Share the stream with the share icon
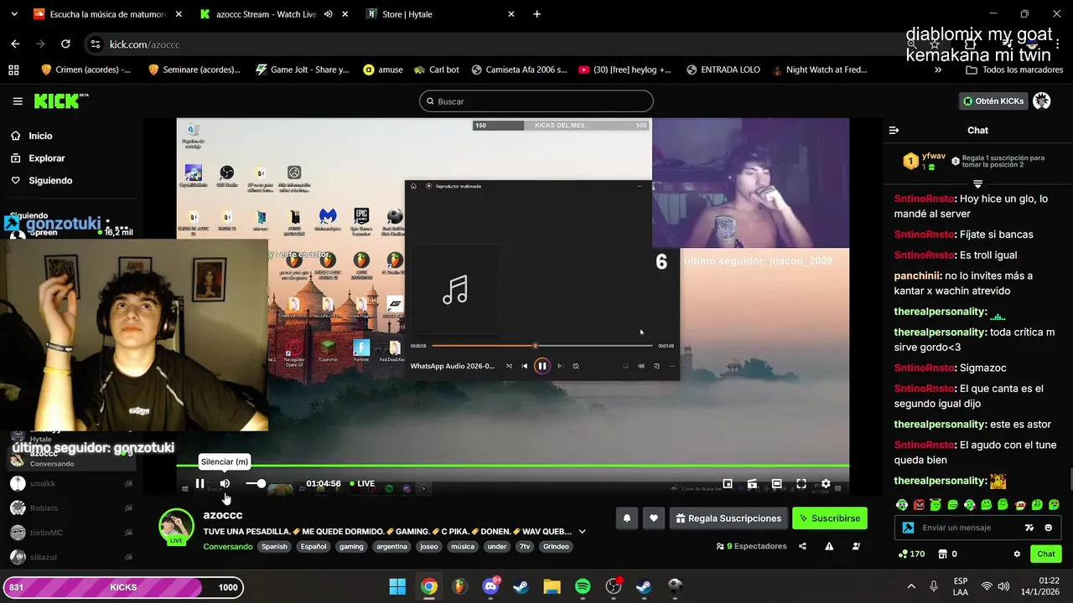The image size is (1073, 603). 802,546
